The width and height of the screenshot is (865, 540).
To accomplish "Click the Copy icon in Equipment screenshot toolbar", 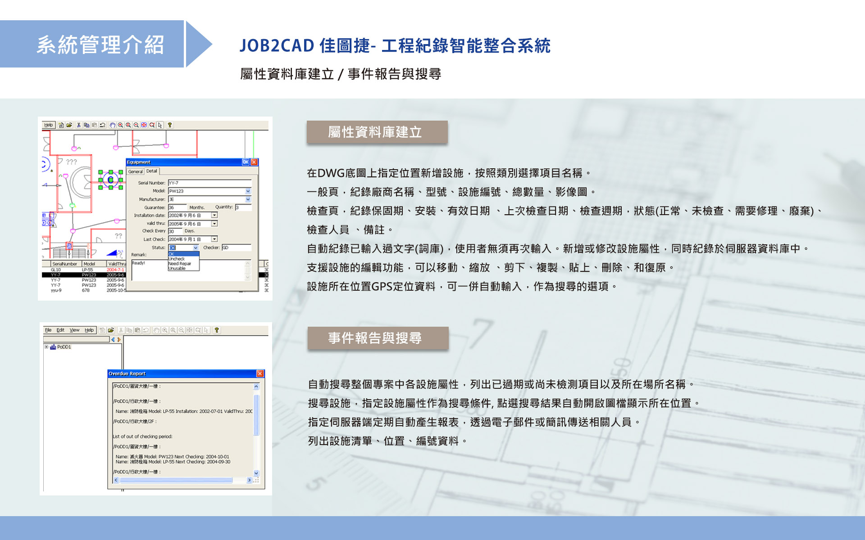I will pos(86,125).
